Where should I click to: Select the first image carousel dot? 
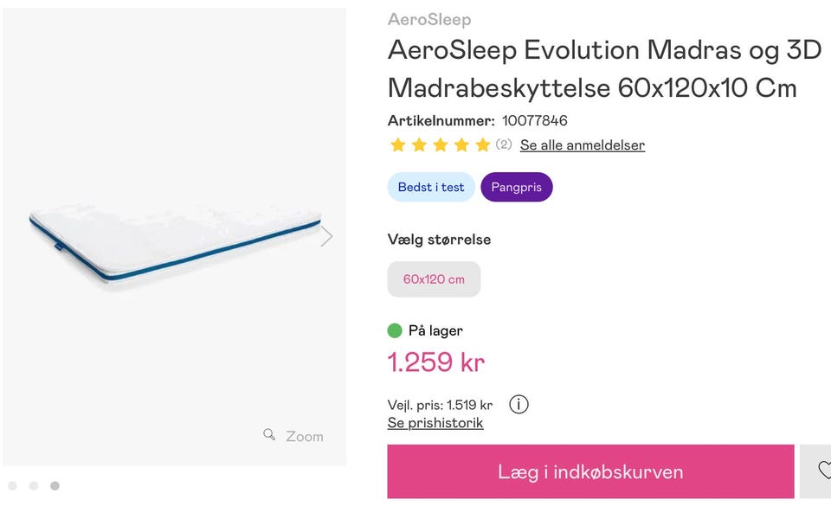click(x=12, y=486)
